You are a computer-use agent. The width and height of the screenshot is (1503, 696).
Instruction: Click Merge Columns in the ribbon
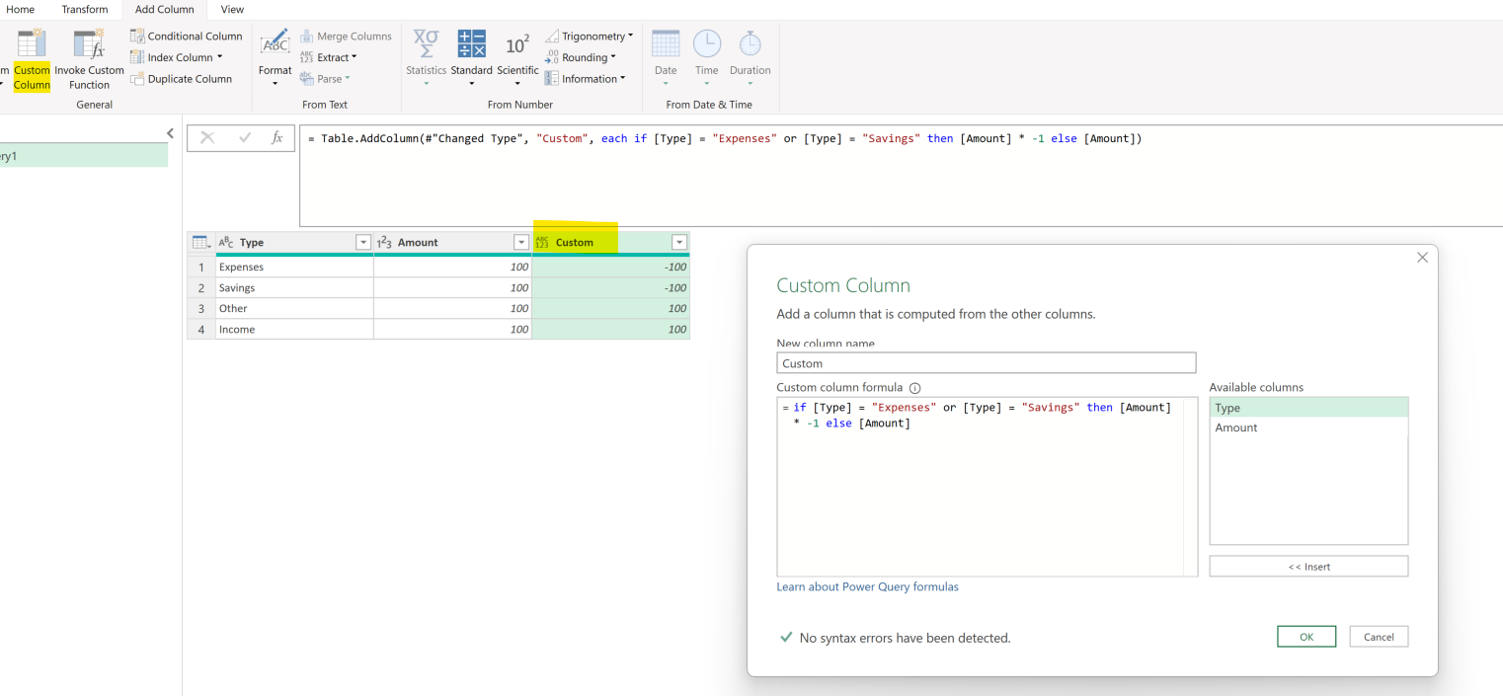pyautogui.click(x=346, y=36)
